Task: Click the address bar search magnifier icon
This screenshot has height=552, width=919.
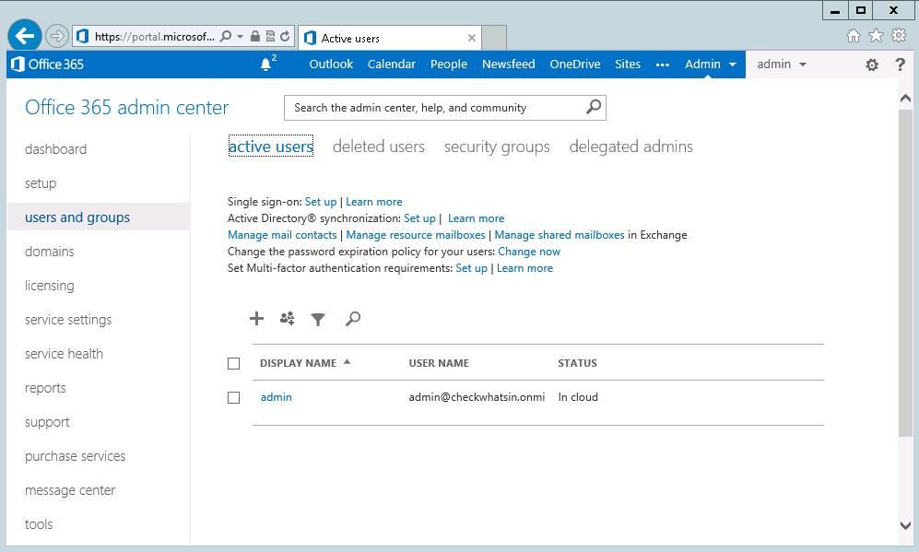Action: 225,36
